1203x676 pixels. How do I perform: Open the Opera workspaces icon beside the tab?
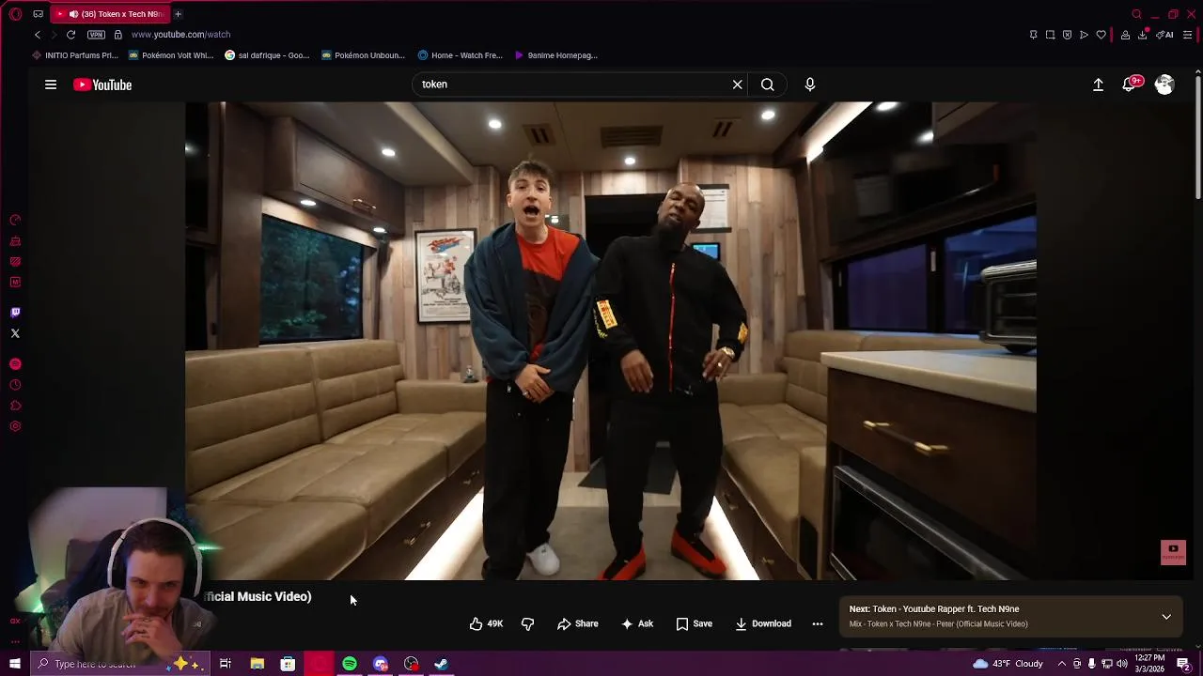coord(38,14)
